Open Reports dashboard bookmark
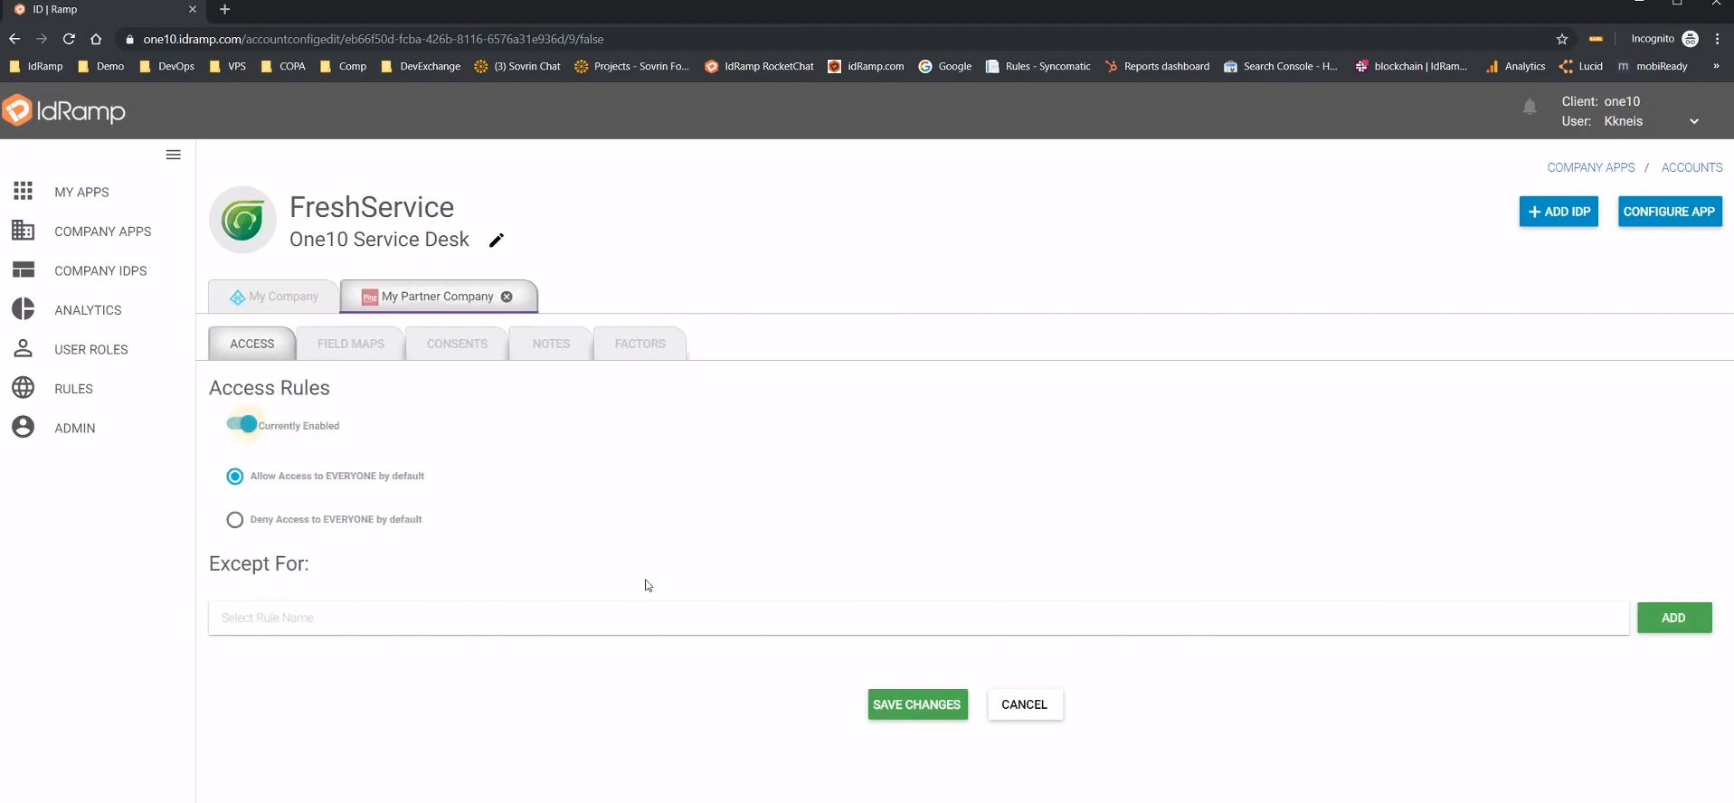Viewport: 1734px width, 803px height. (x=1157, y=66)
